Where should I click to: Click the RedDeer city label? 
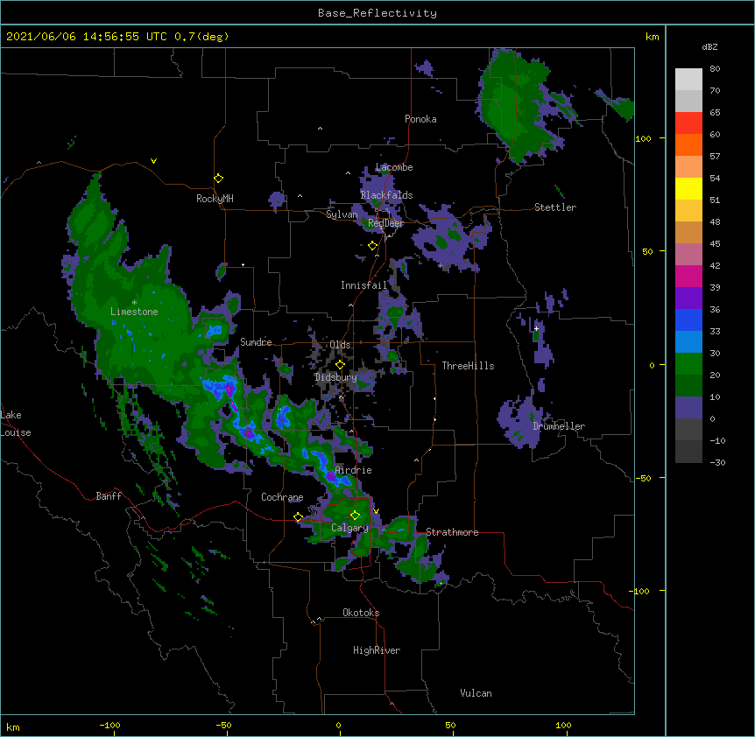pos(385,223)
